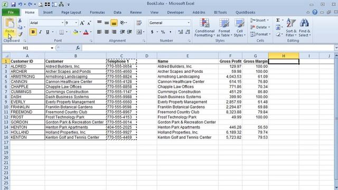
Task: Open Cell Styles dropdown
Action: point(240,28)
